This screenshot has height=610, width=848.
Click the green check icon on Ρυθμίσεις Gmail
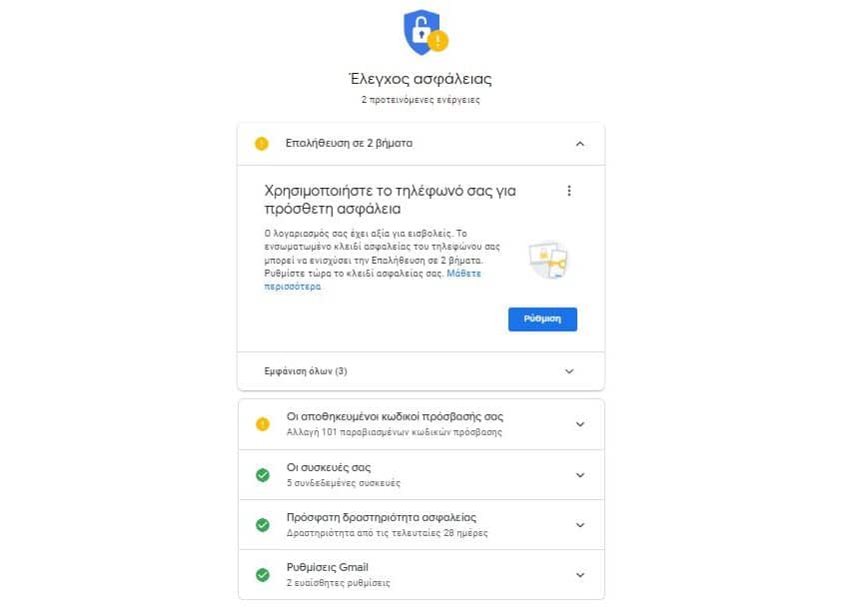pos(263,573)
